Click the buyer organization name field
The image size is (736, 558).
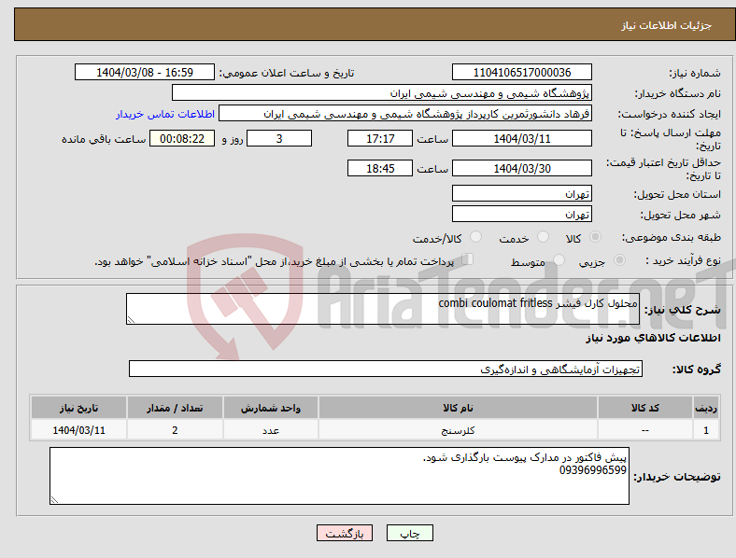click(x=382, y=92)
